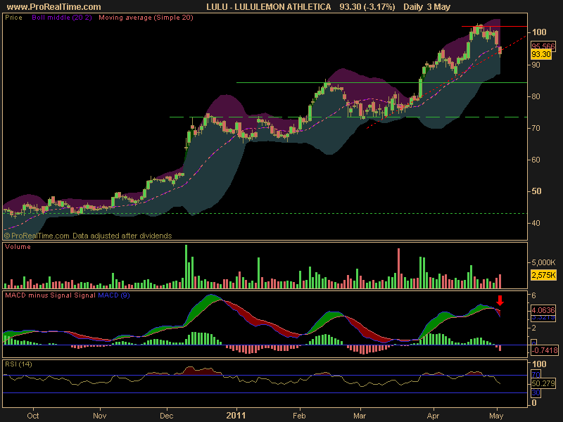Click the 100 label on the RSI axis
Screen dimensions: 563x422
point(539,364)
